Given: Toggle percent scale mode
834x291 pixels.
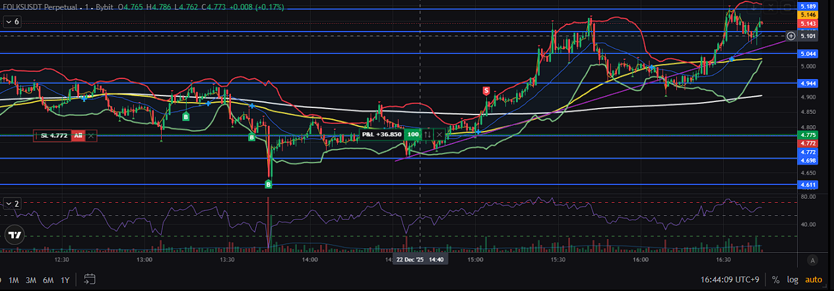Looking at the screenshot, I should [776, 280].
